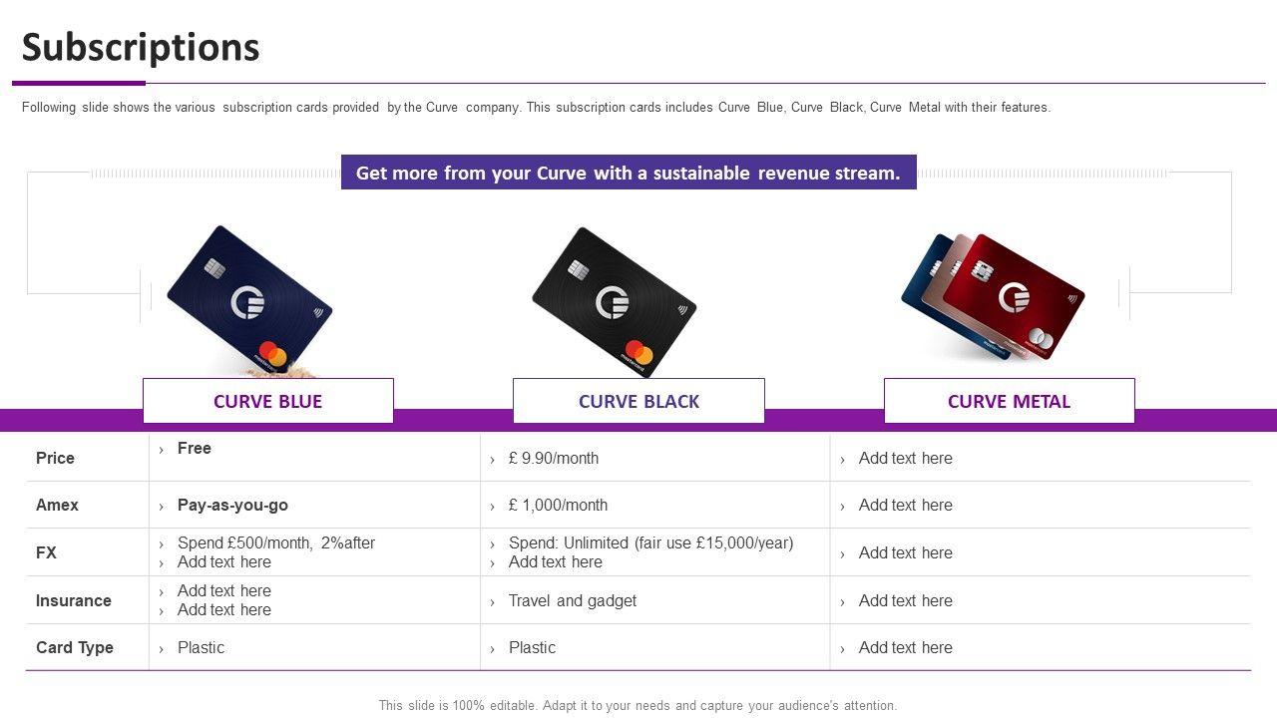
Task: Select the CURVE BLACK header box
Action: [x=638, y=401]
